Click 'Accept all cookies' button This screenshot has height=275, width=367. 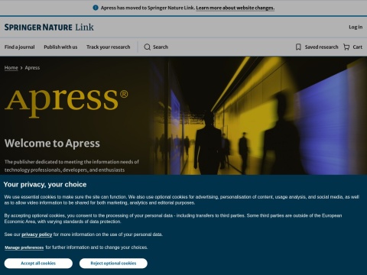pos(38,264)
